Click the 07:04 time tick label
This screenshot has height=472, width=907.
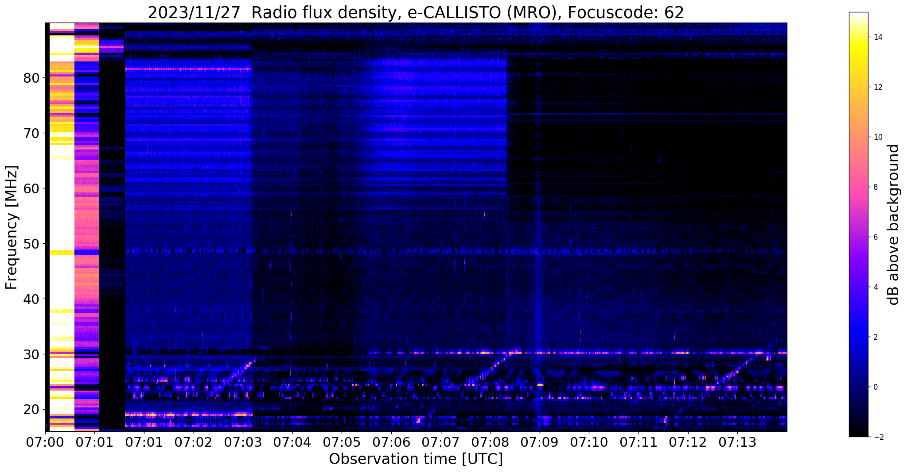point(292,442)
